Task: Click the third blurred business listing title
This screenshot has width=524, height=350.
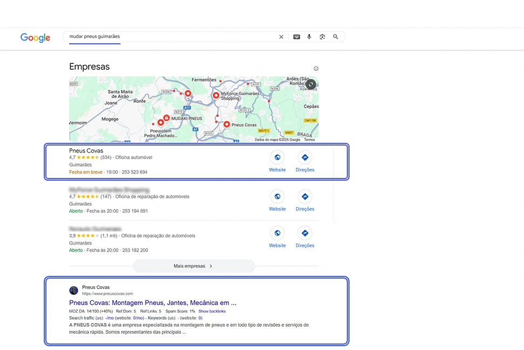Action: coord(95,229)
